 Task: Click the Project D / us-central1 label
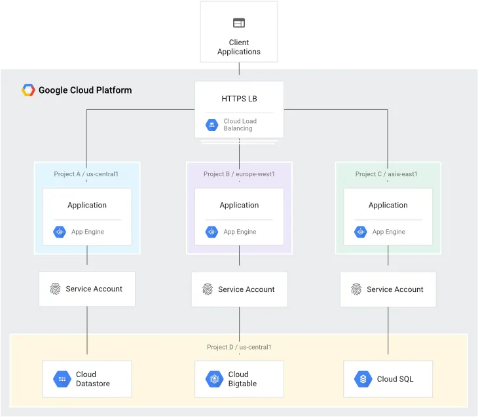click(x=239, y=347)
